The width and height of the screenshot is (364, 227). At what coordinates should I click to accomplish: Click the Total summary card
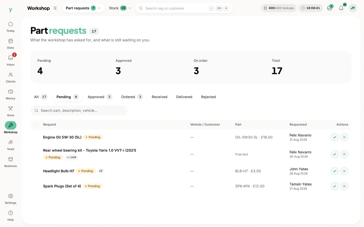click(x=308, y=67)
